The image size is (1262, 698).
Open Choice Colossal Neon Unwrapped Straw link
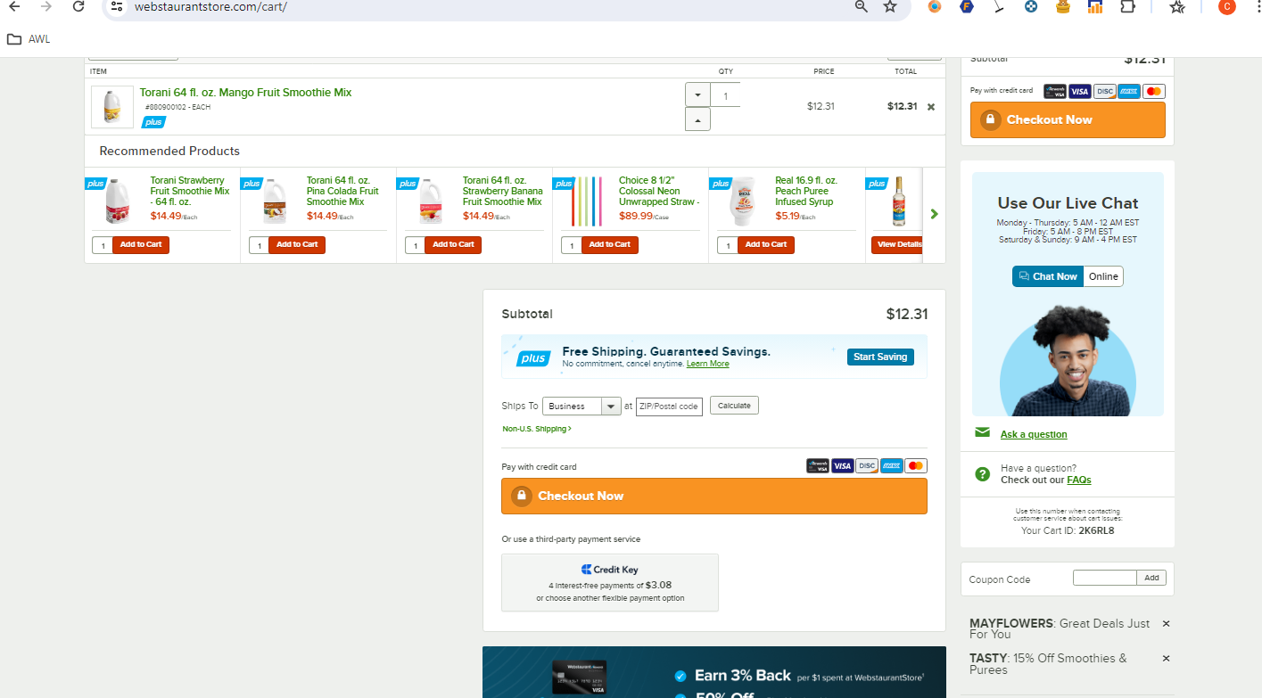click(x=659, y=191)
